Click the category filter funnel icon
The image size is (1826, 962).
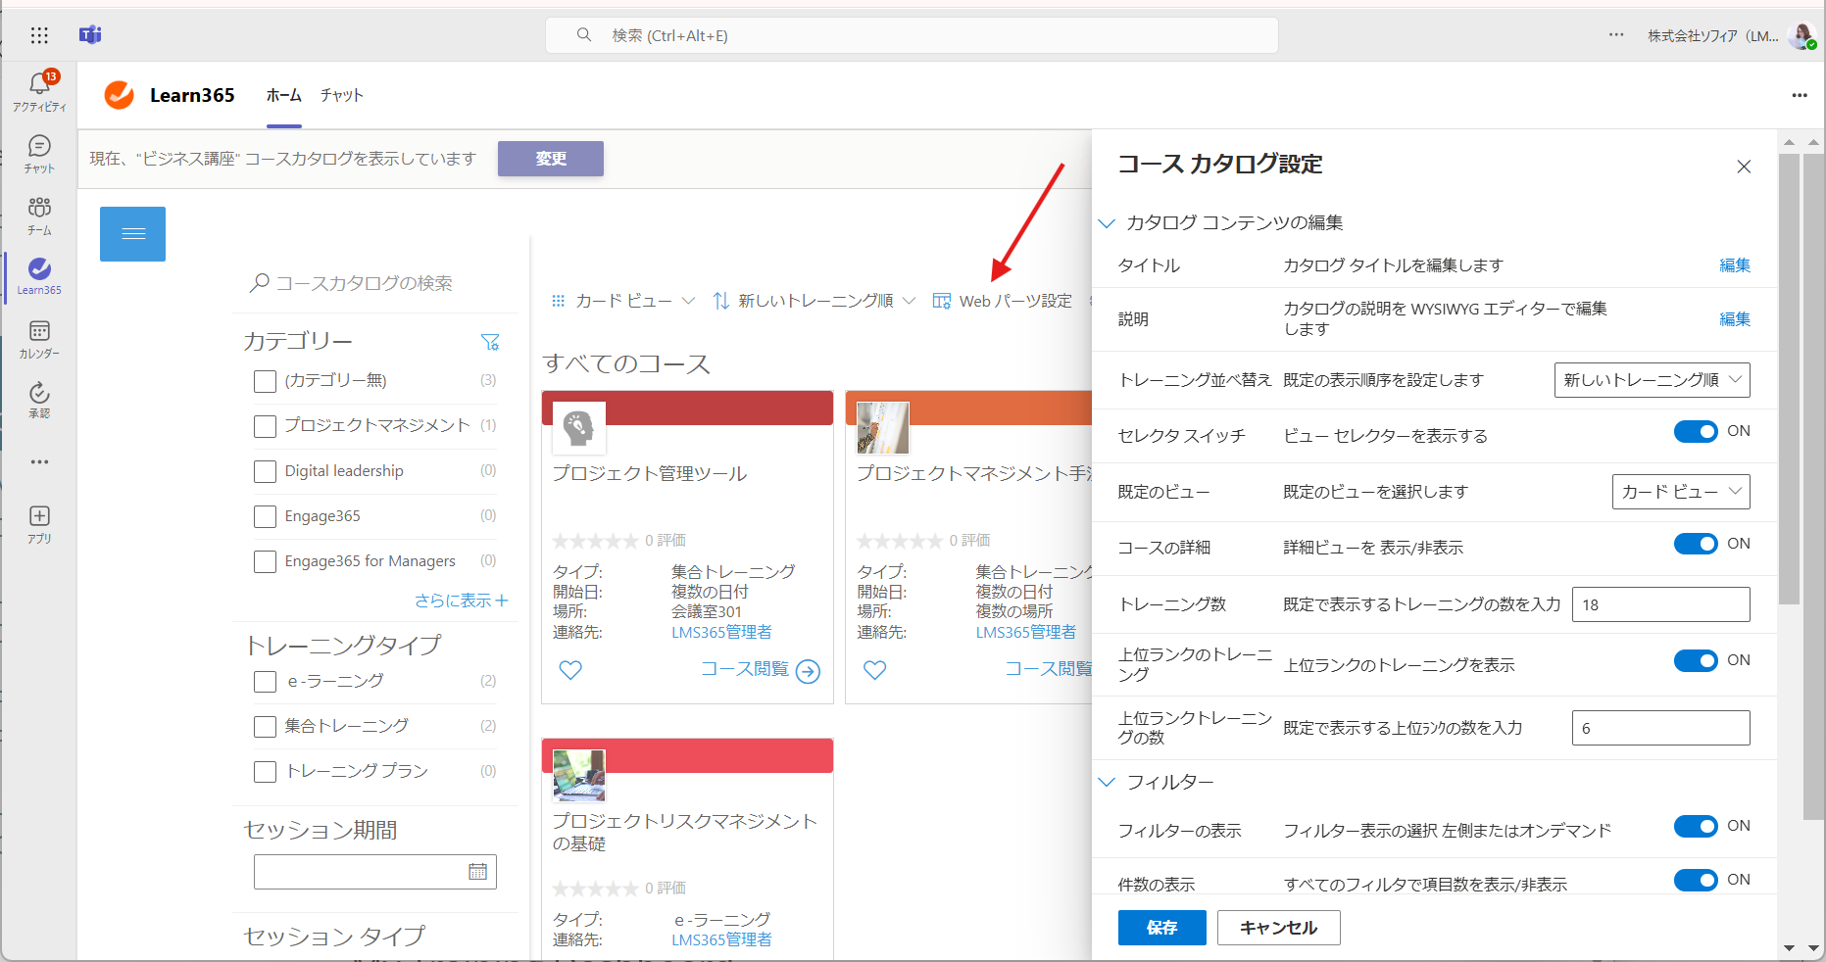(490, 342)
